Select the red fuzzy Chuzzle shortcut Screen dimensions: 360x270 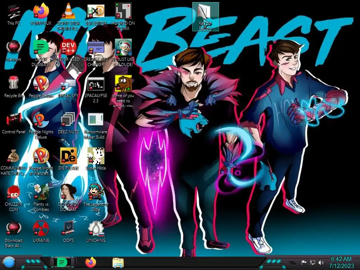(x=14, y=198)
